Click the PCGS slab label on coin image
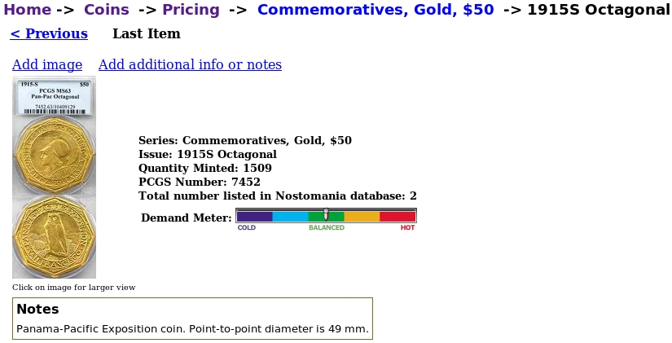The height and width of the screenshot is (343, 672). 55,97
